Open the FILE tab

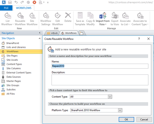coord(6,8)
